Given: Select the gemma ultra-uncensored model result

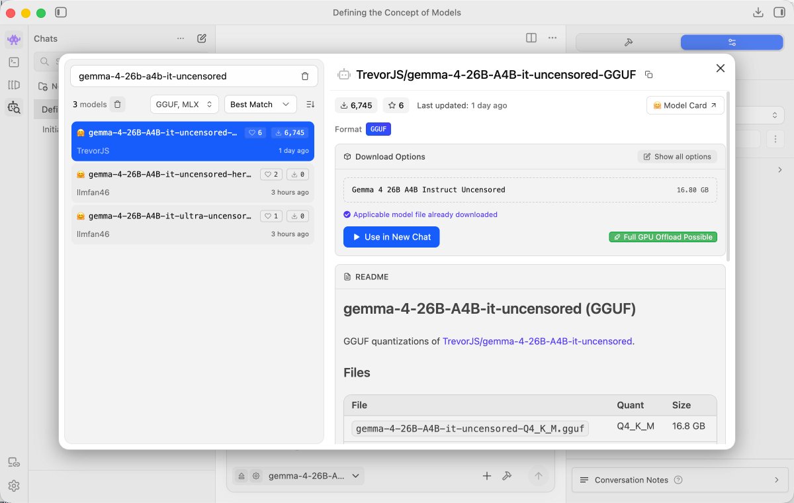Looking at the screenshot, I should 193,224.
